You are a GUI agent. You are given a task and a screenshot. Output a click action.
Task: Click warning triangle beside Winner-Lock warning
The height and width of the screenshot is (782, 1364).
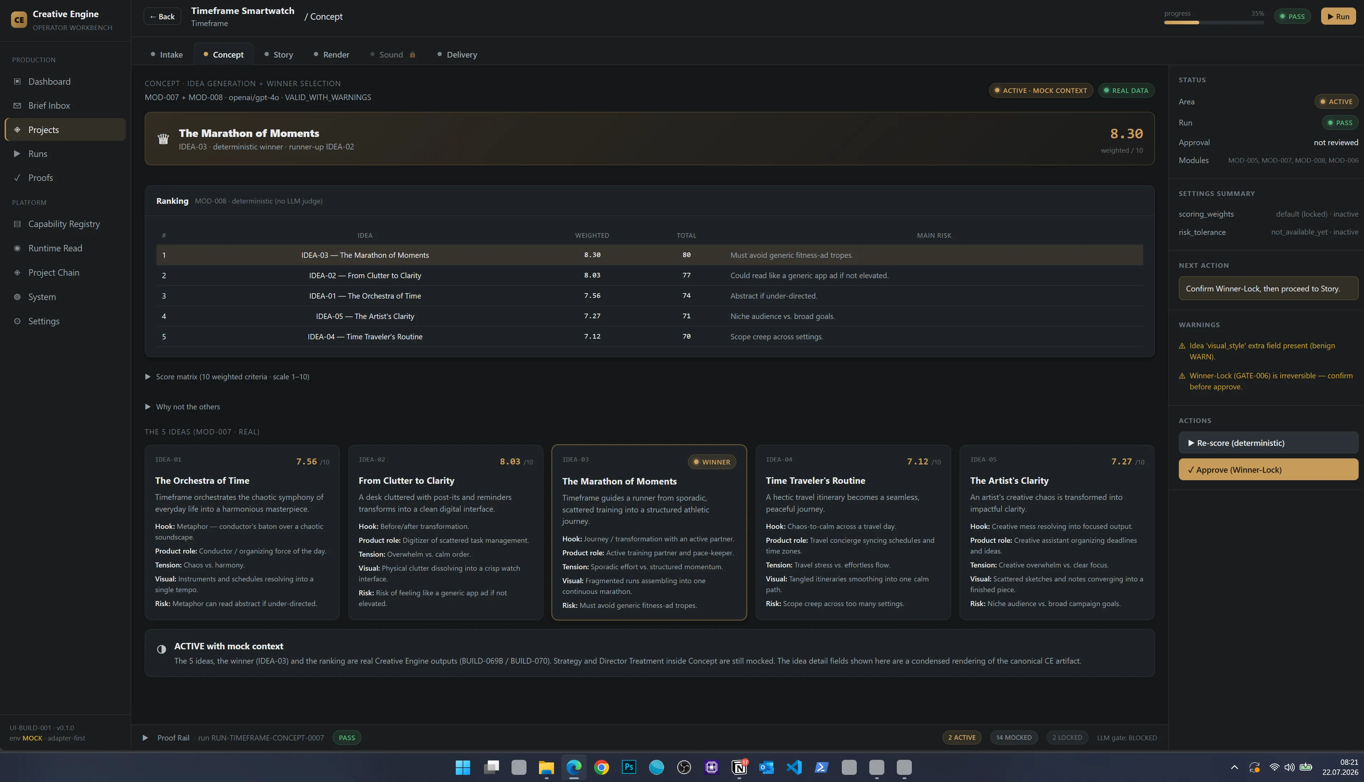pos(1182,376)
